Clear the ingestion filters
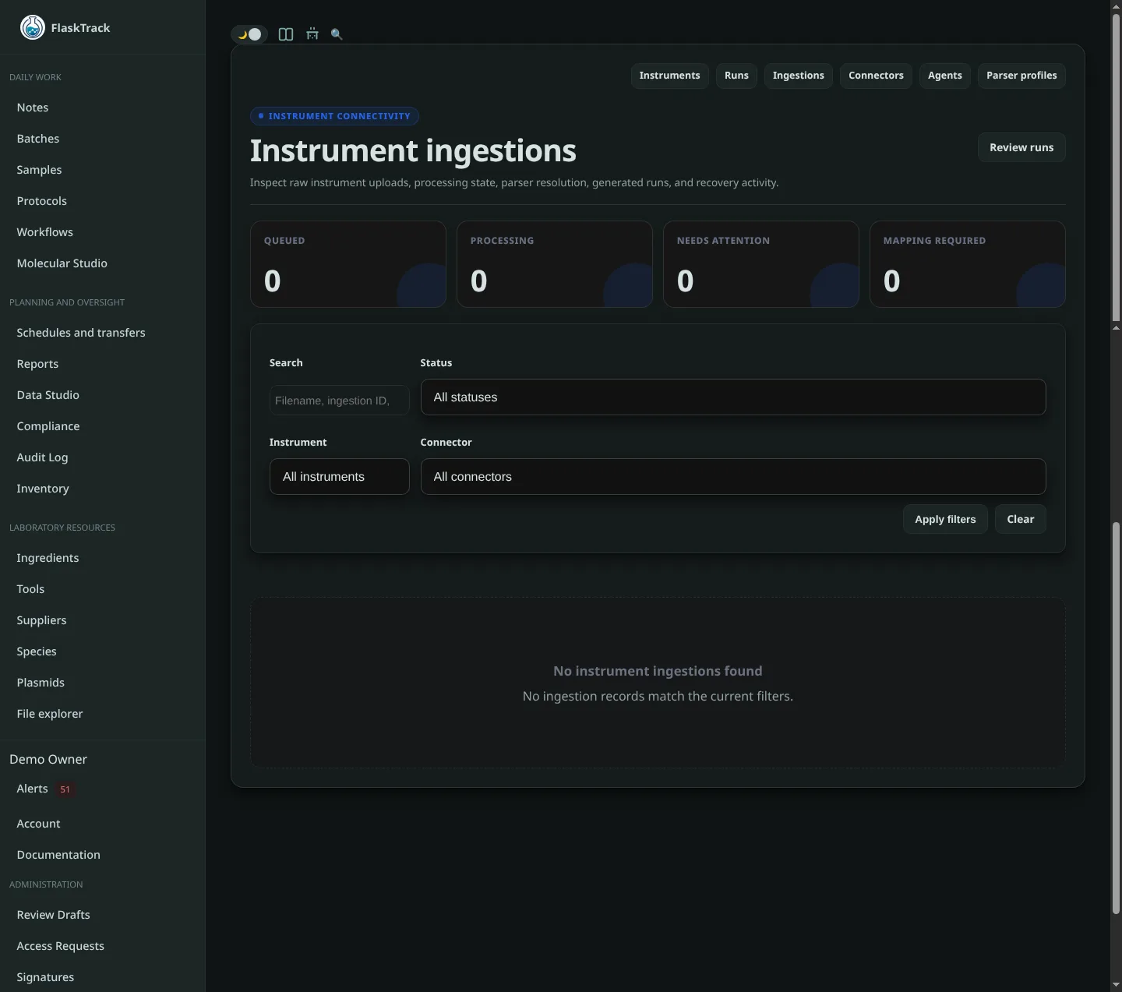The width and height of the screenshot is (1122, 992). click(x=1020, y=519)
